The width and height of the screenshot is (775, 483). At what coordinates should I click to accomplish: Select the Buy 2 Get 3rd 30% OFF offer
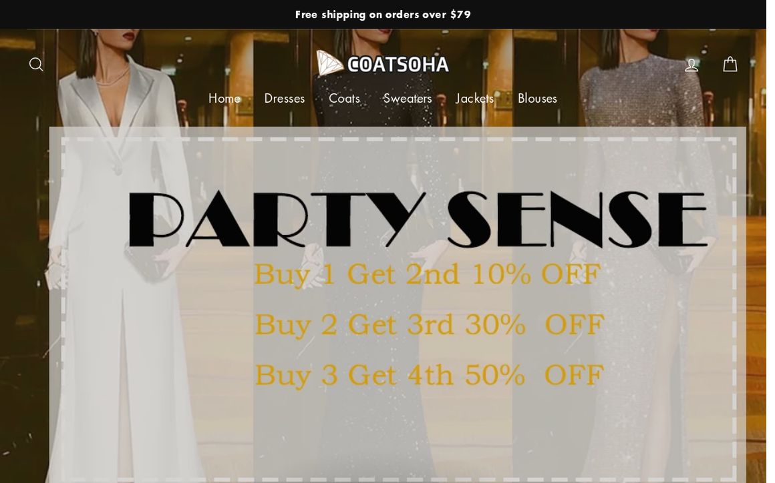429,325
